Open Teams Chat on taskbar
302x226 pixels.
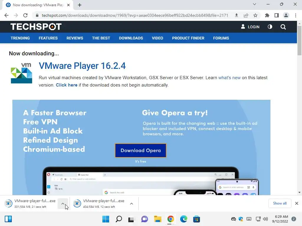pos(145,219)
